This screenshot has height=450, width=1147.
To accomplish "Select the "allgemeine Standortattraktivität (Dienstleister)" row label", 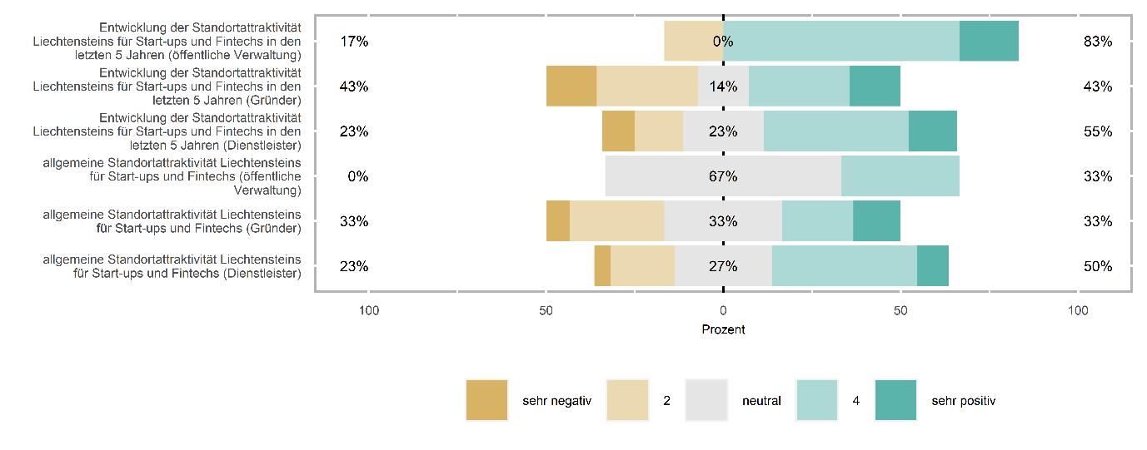I will click(x=172, y=266).
